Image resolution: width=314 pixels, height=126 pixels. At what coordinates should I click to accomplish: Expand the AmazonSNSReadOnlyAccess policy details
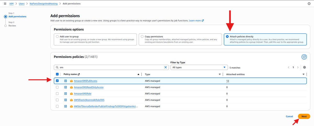[x=66, y=87]
